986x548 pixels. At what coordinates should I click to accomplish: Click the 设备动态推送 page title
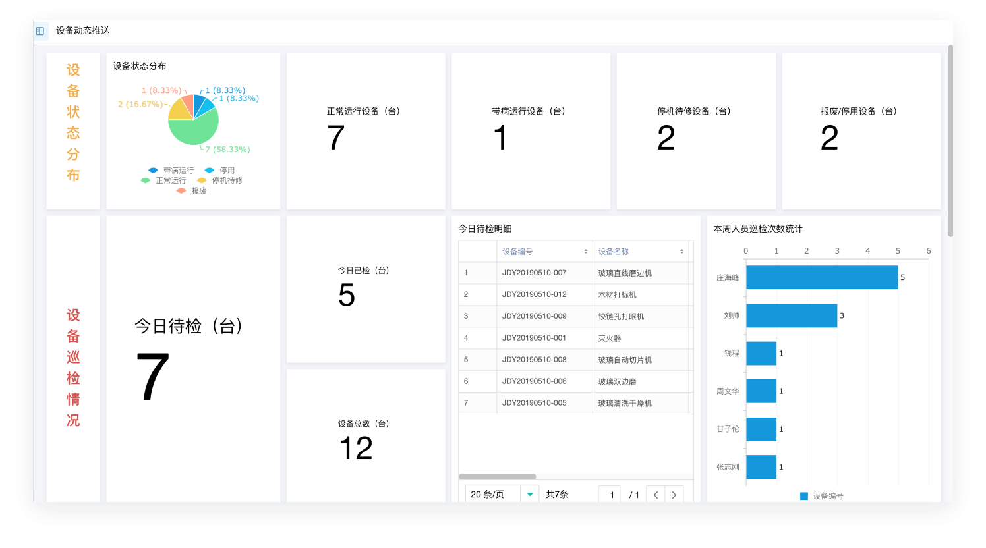point(83,30)
